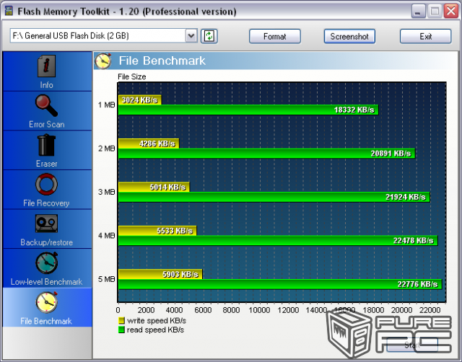Click the 20891 KB/s read bar
The image size is (462, 362).
pos(266,154)
